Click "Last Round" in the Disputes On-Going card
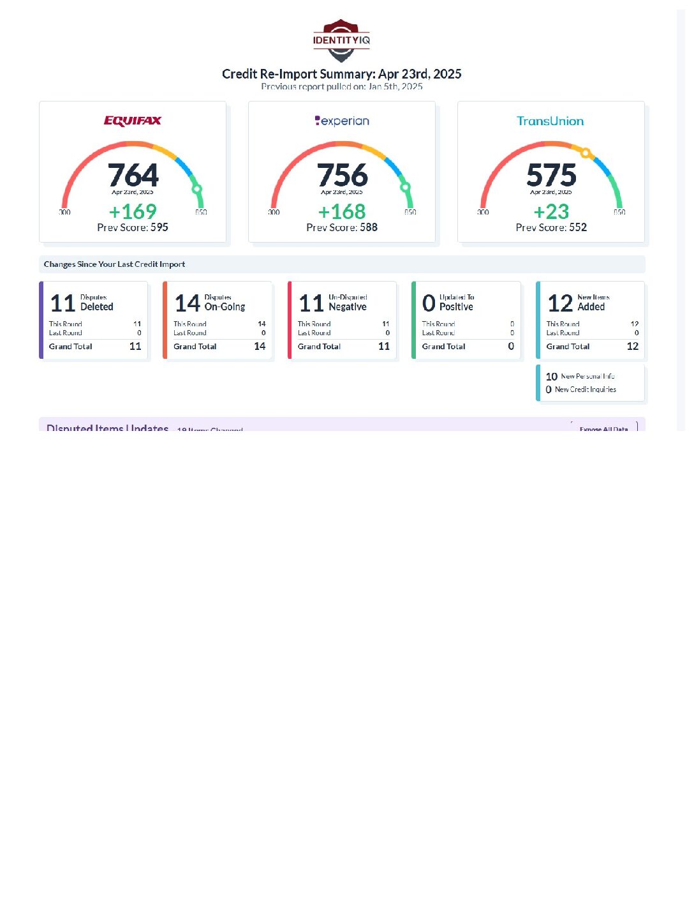Viewport: 694px width, 899px height. point(190,333)
